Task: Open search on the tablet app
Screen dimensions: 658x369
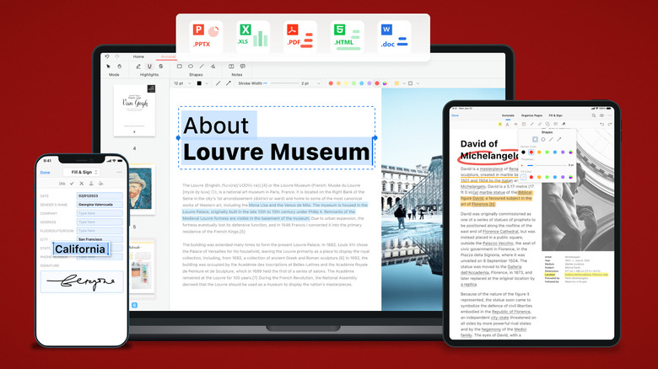Action: click(x=594, y=115)
